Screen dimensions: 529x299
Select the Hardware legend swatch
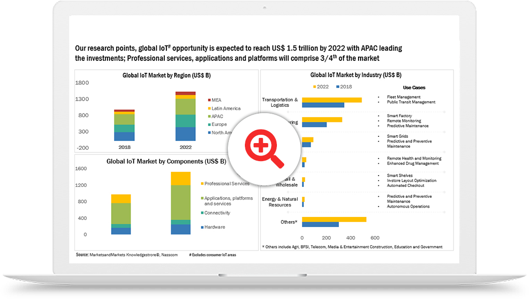(x=202, y=227)
